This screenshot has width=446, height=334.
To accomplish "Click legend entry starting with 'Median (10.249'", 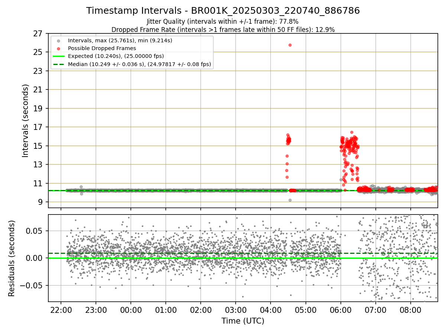I will click(x=139, y=64).
